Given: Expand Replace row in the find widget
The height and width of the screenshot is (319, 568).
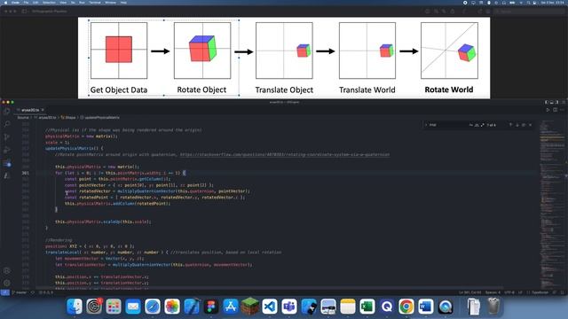Looking at the screenshot, I should point(426,125).
